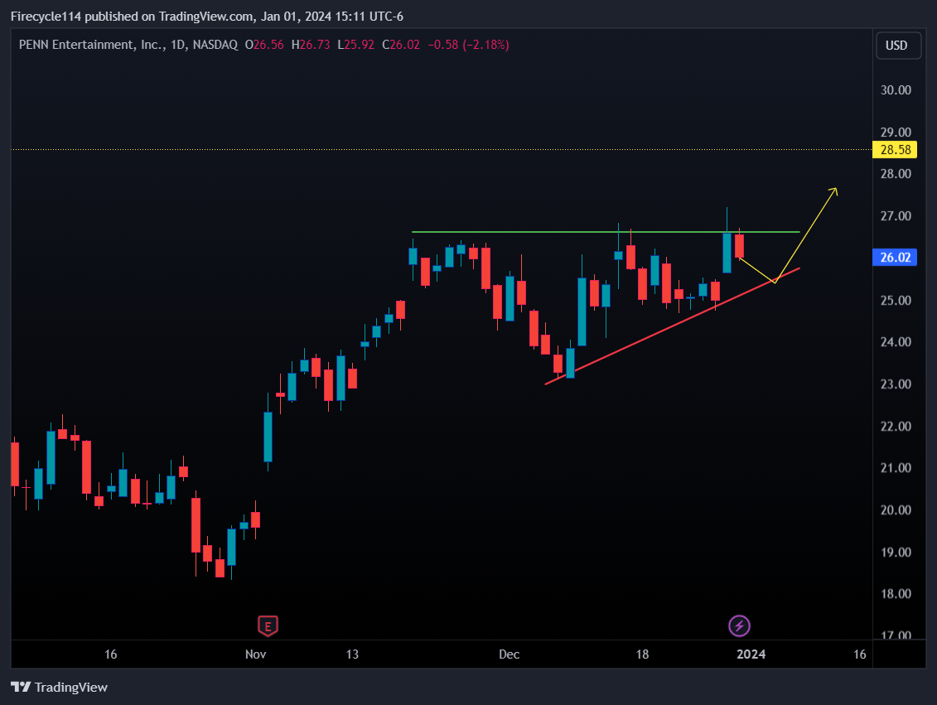Click the 27.00 price axis label
Screen dimensions: 937x705
[x=896, y=216]
